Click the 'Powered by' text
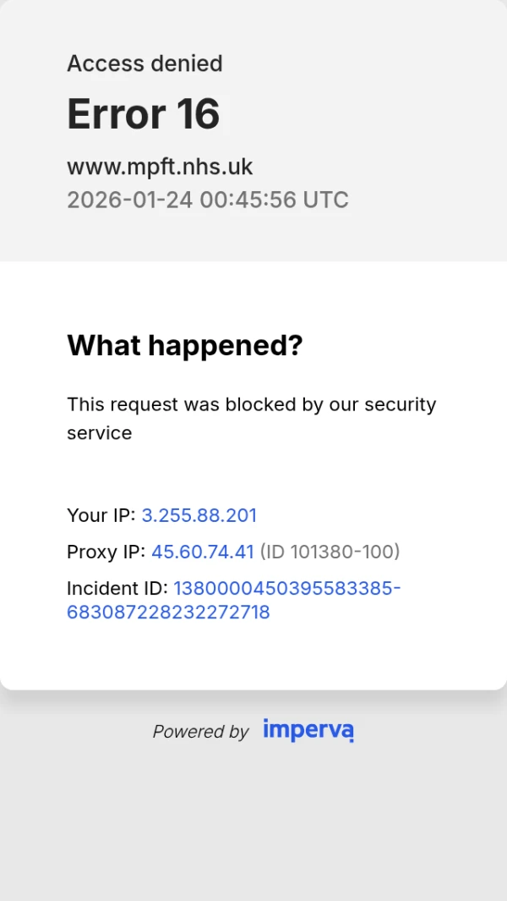Image resolution: width=507 pixels, height=901 pixels. click(200, 732)
